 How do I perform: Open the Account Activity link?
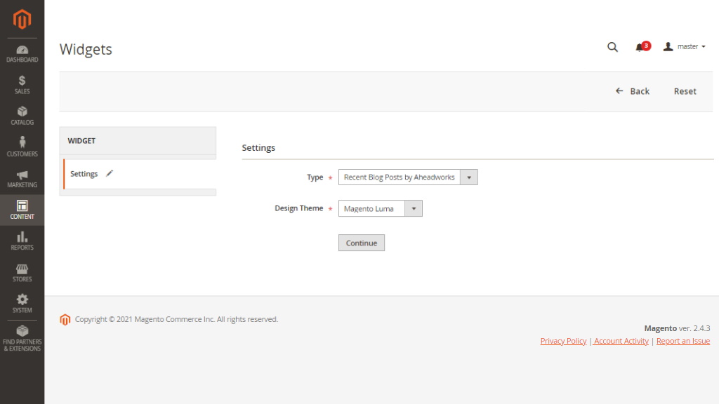(x=621, y=341)
